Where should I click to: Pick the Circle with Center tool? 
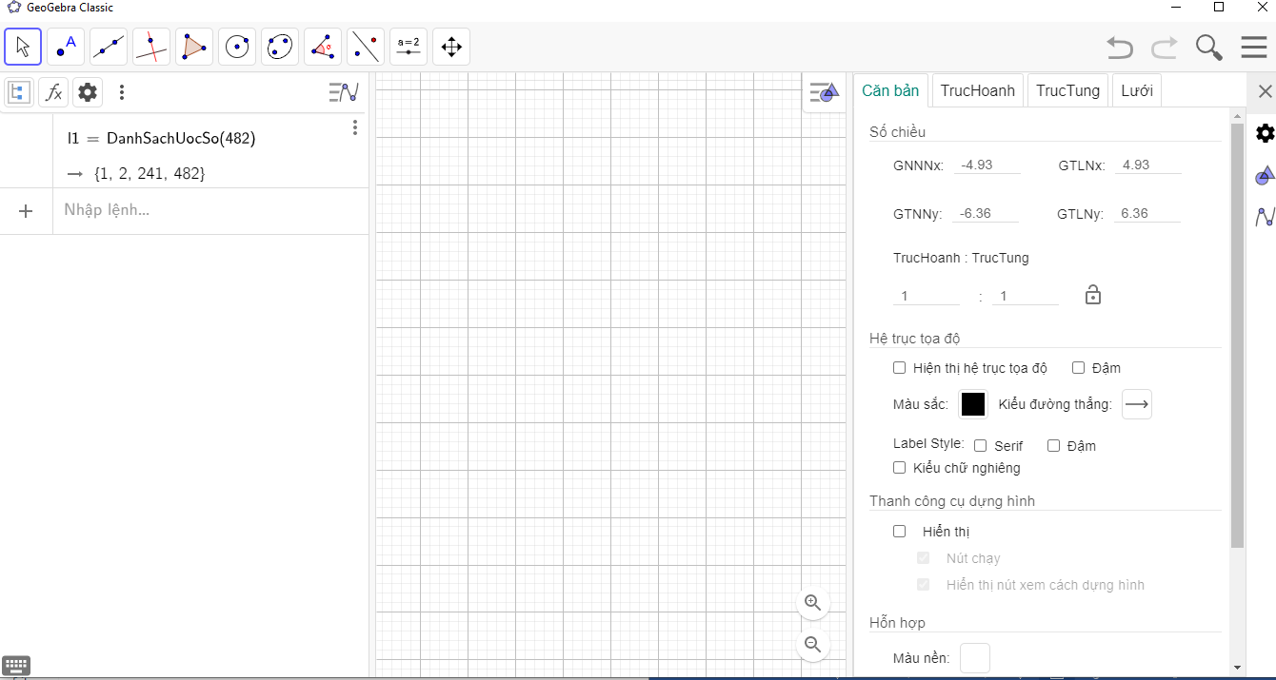point(237,47)
